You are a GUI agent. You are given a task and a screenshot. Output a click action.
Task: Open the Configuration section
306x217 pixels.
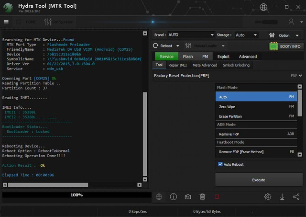point(63,22)
